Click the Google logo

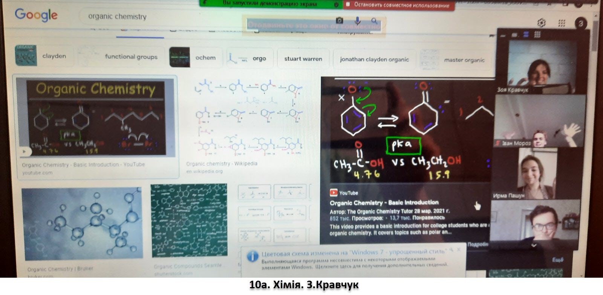coord(36,15)
